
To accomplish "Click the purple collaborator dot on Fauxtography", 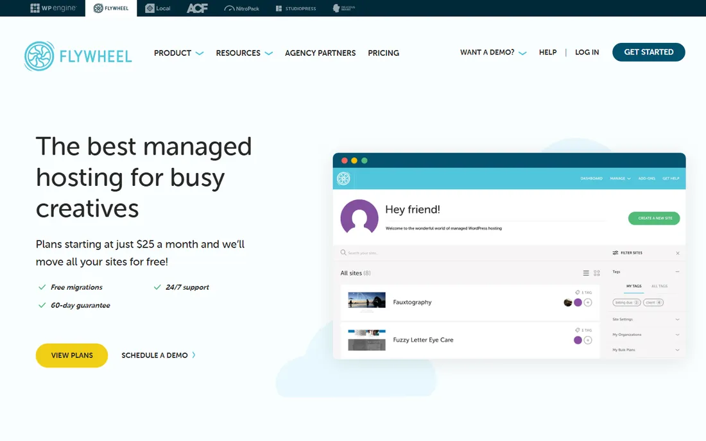I will [578, 303].
